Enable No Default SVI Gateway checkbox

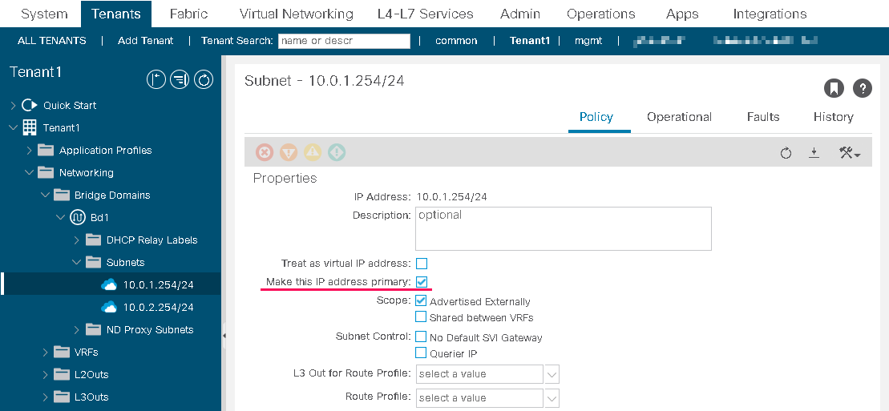[421, 336]
